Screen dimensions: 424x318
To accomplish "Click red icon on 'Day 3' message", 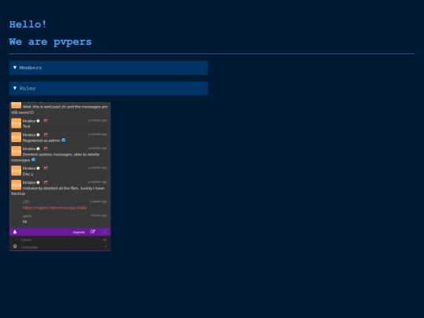I will (46, 168).
